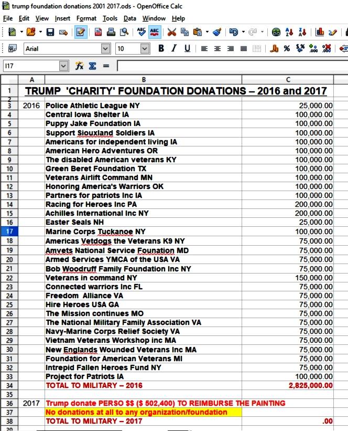The width and height of the screenshot is (348, 431).
Task: Click the Sum sigma button
Action: (x=92, y=66)
